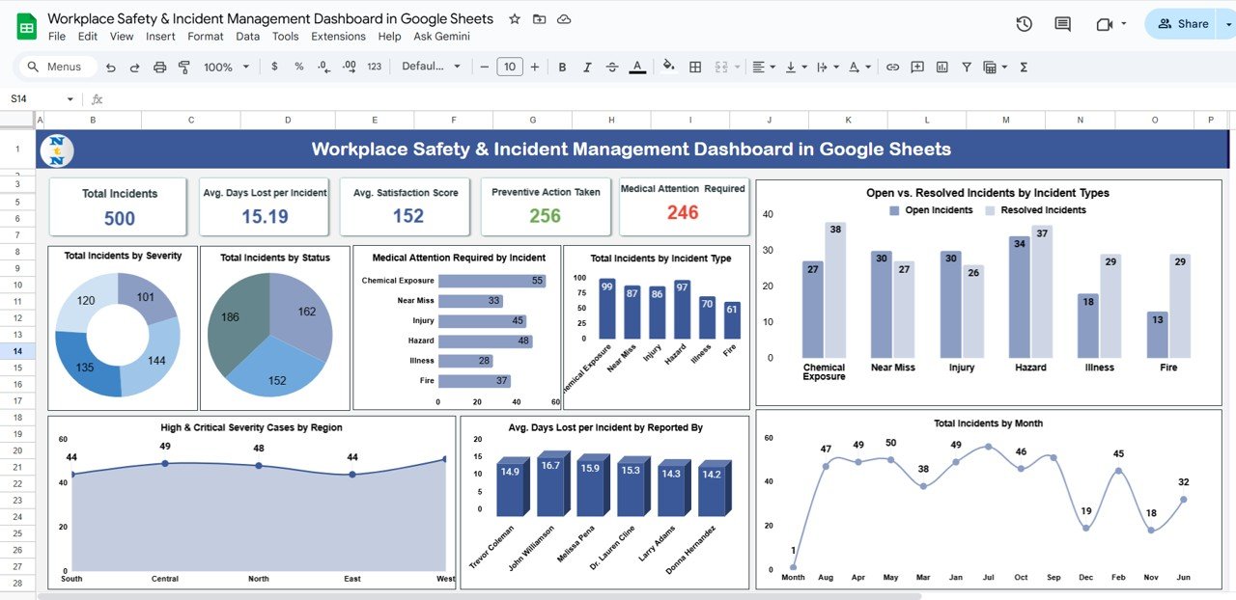Click the Share button
Image resolution: width=1236 pixels, height=600 pixels.
1185,23
